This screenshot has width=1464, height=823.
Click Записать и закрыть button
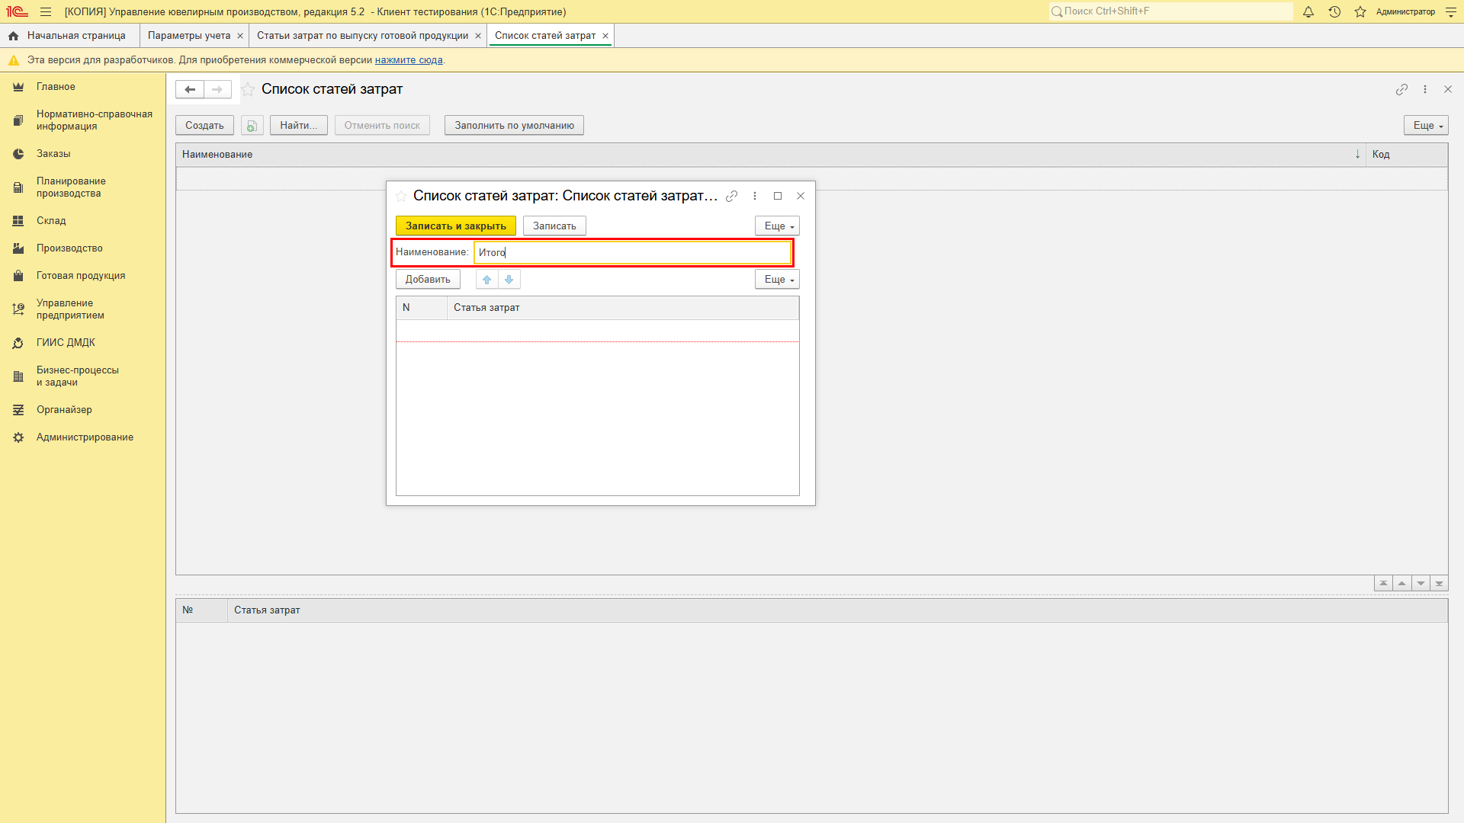(x=456, y=226)
